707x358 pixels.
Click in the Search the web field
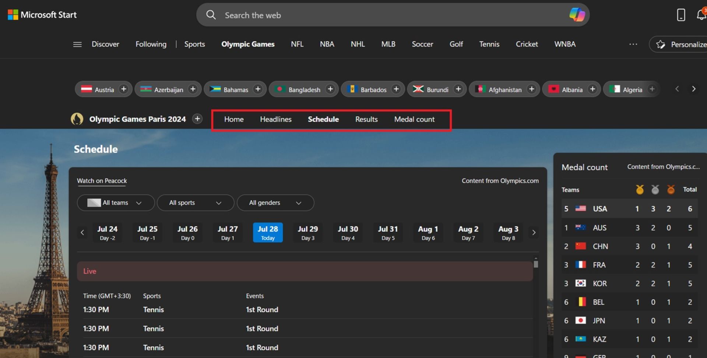click(392, 15)
